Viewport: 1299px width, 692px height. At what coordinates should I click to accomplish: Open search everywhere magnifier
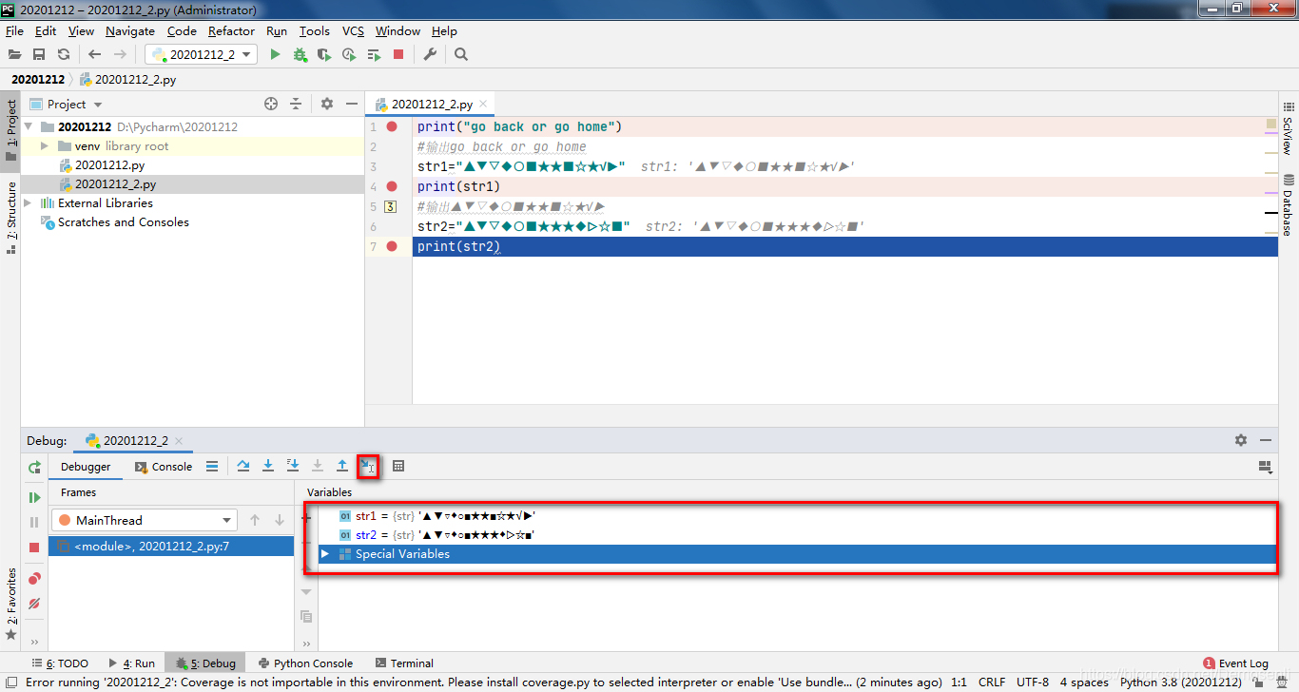[x=461, y=55]
